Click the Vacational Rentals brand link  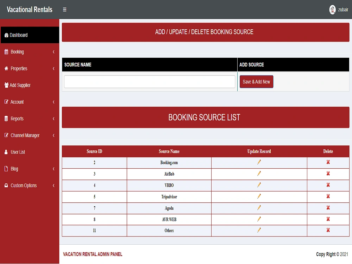pos(30,10)
